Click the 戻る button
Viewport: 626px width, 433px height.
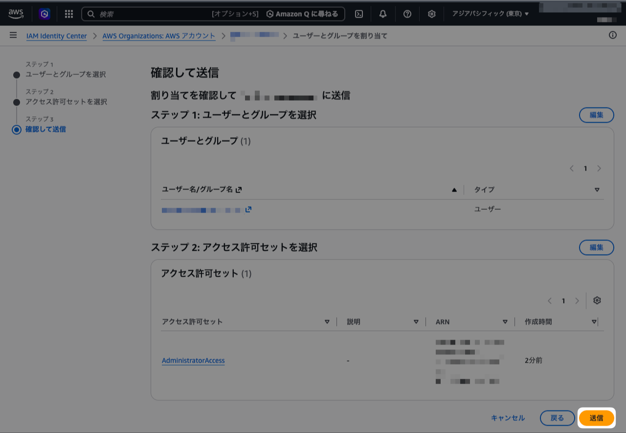tap(557, 418)
